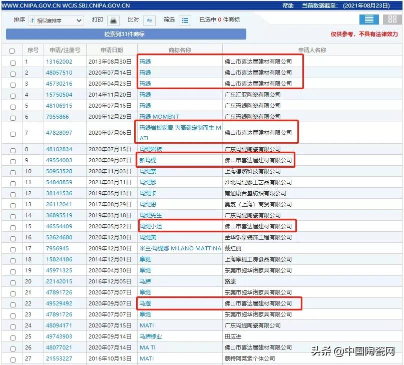Open trademark 米兰·玛缇娜 MILANO MATTINA

[180, 248]
